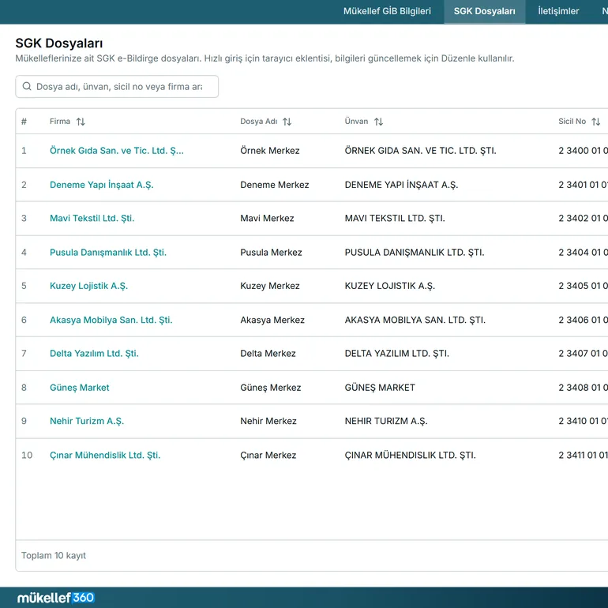Viewport: 608px width, 608px height.
Task: Switch to İletişimler tab
Action: [x=558, y=11]
